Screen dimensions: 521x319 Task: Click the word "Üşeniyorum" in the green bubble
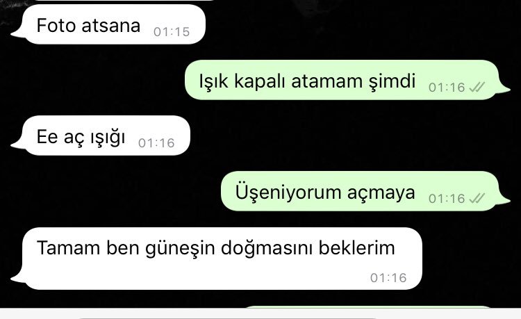point(288,193)
